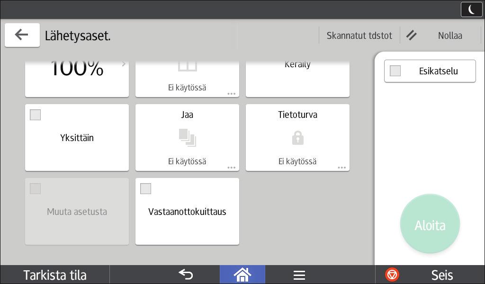
Task: Enable the Vastaanottokuittaus checkbox
Action: click(x=146, y=188)
